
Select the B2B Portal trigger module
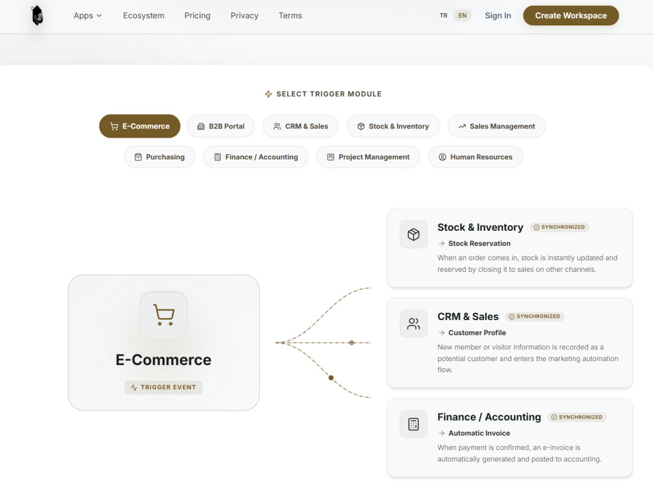tap(221, 126)
